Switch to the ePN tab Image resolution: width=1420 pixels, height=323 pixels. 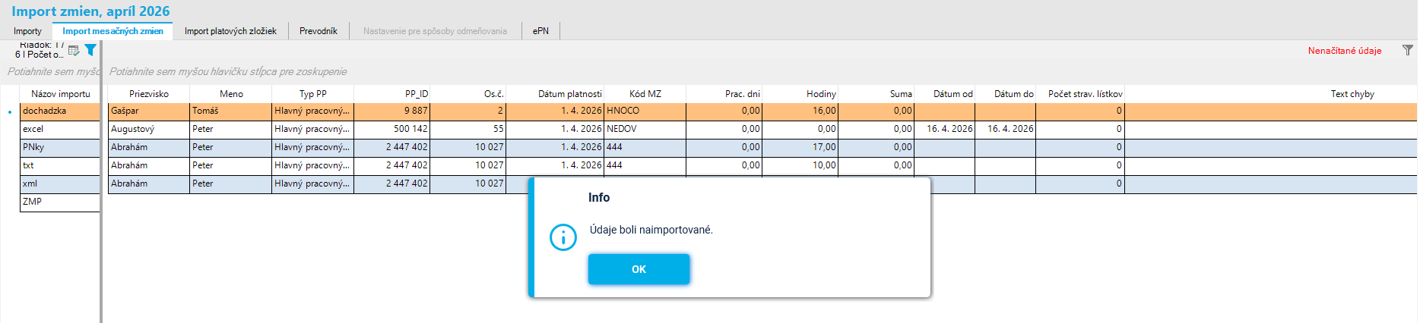pyautogui.click(x=540, y=31)
